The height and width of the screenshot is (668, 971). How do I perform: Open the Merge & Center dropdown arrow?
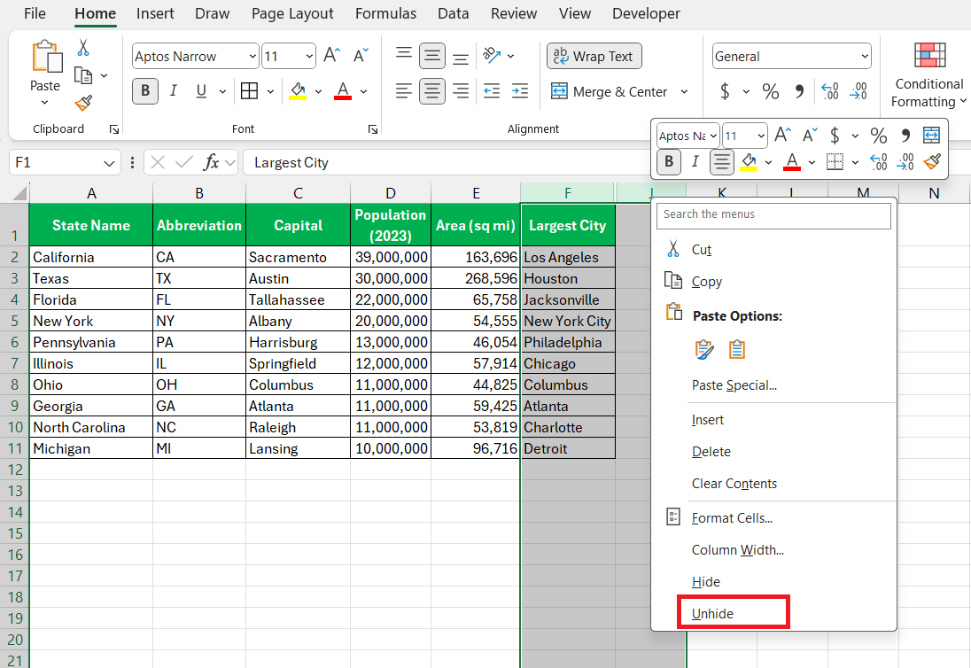point(684,92)
